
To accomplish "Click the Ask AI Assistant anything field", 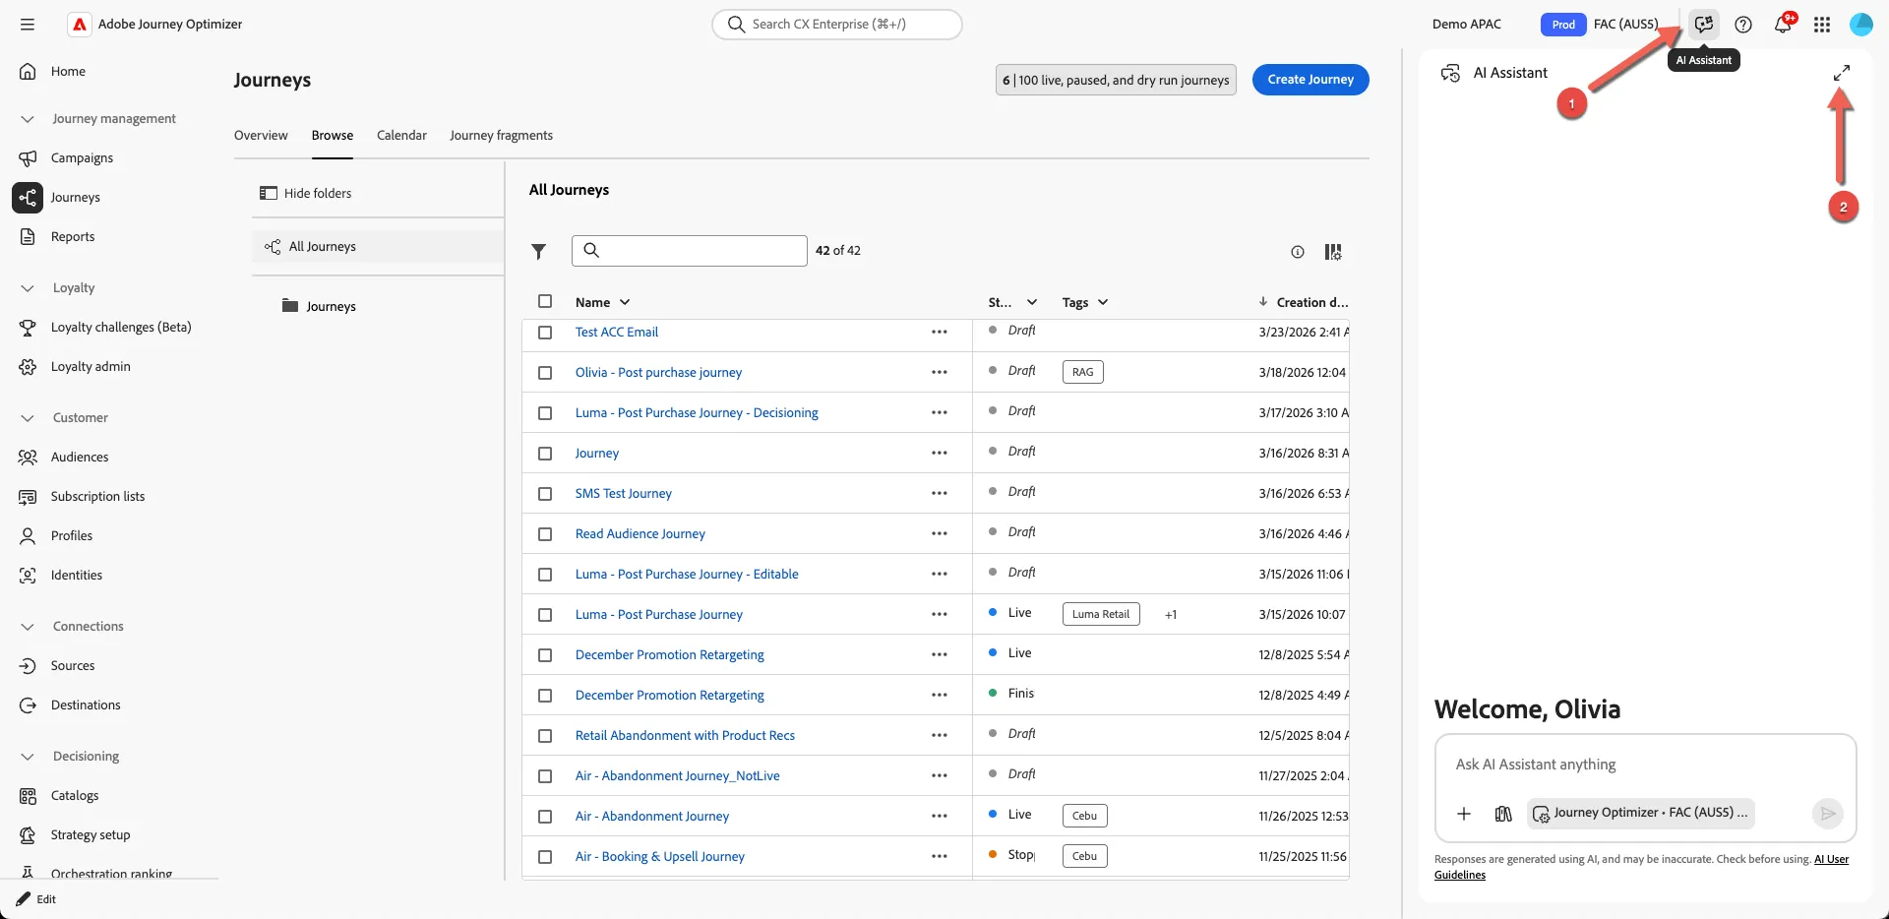I will point(1645,765).
